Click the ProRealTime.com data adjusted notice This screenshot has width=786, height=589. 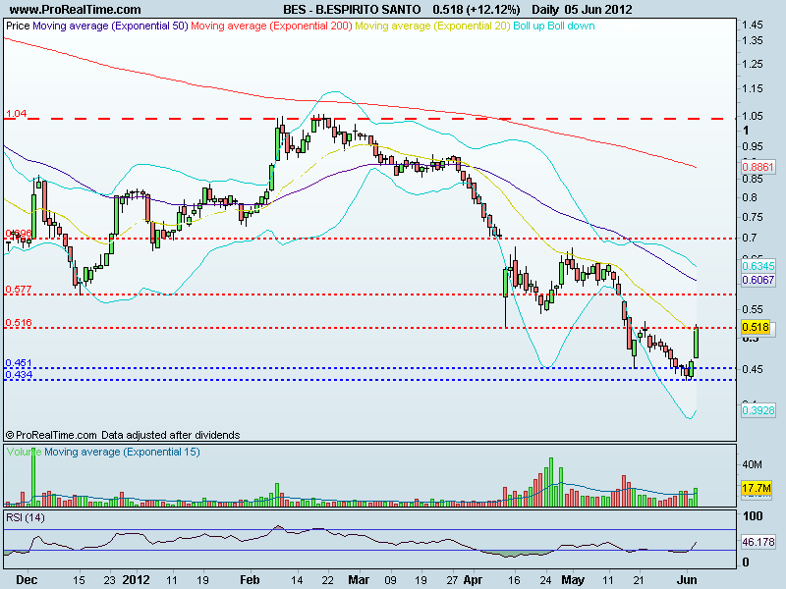[123, 435]
